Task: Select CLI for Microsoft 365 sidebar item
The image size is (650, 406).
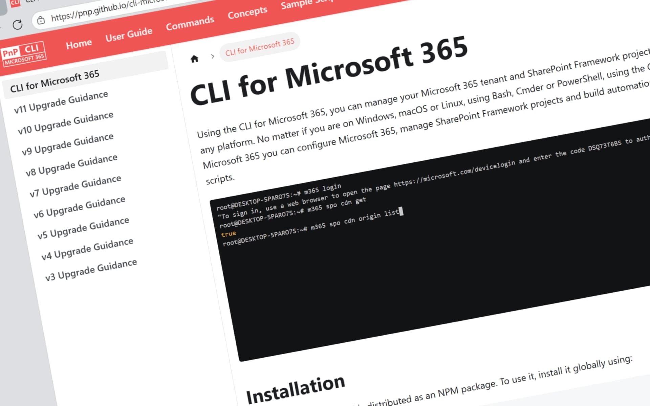Action: coord(55,82)
